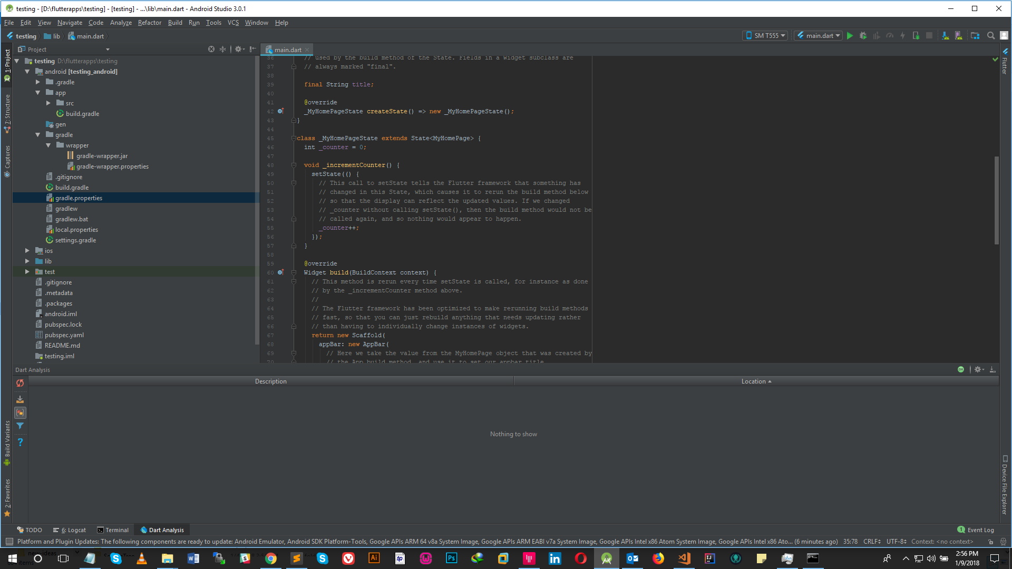Image resolution: width=1012 pixels, height=569 pixels.
Task: Click the Windows Start button
Action: click(13, 558)
